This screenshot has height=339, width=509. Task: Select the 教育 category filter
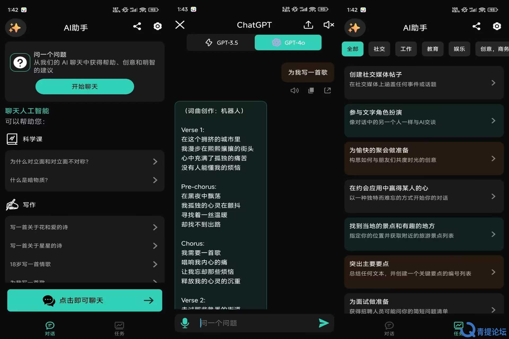pos(433,49)
